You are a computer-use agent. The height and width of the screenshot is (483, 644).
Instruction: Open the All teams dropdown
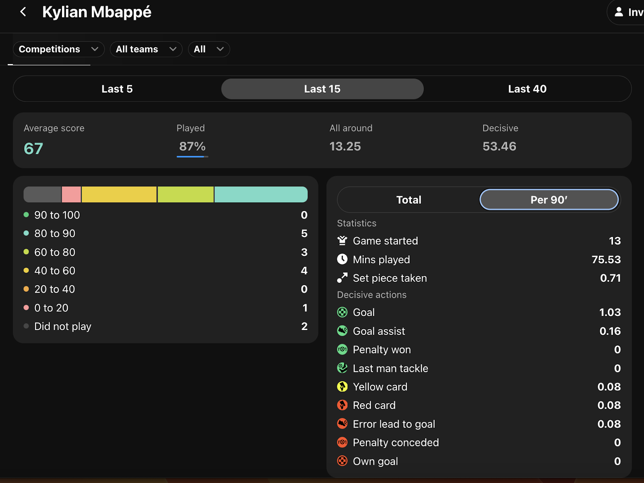(146, 49)
